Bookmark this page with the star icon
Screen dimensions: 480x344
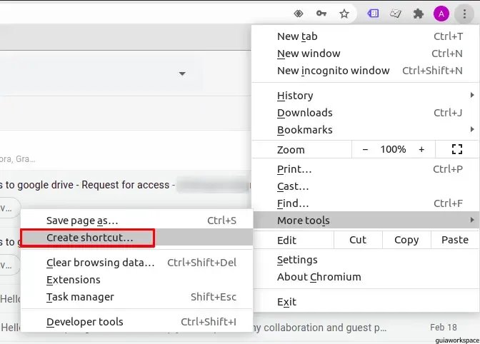[x=344, y=14]
